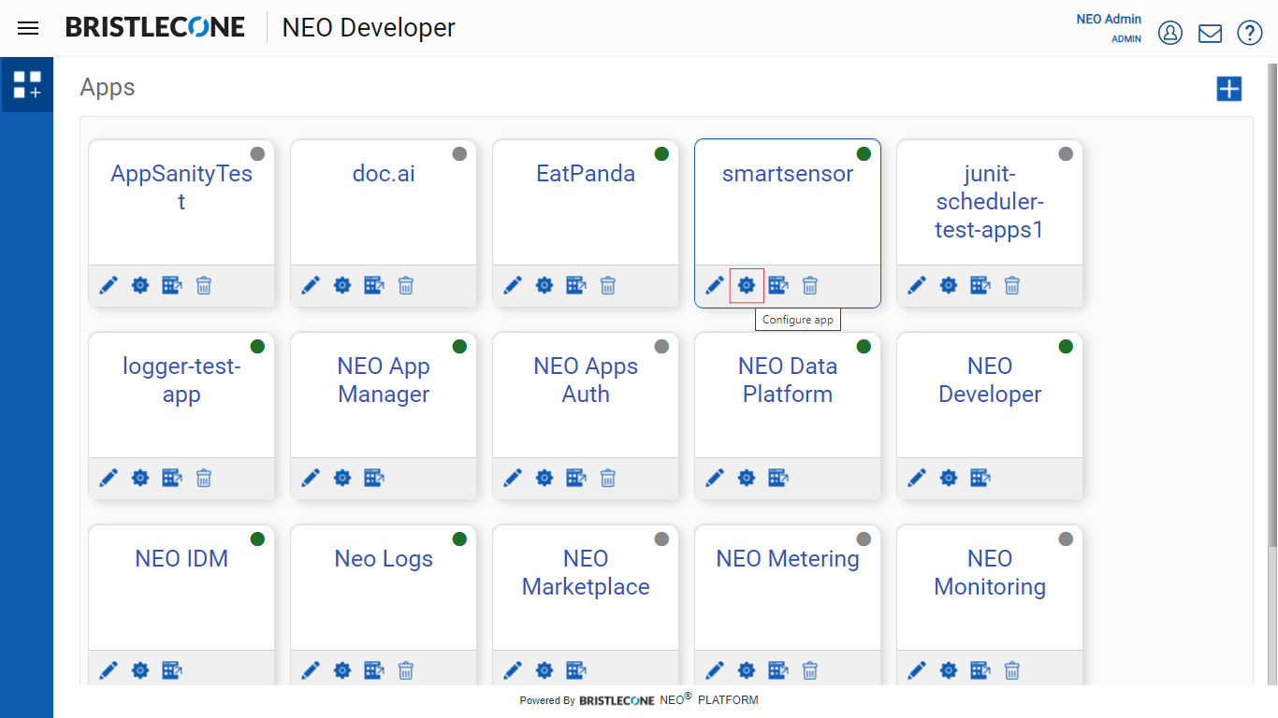
Task: Edit the smartsensor app with pencil icon
Action: (715, 285)
